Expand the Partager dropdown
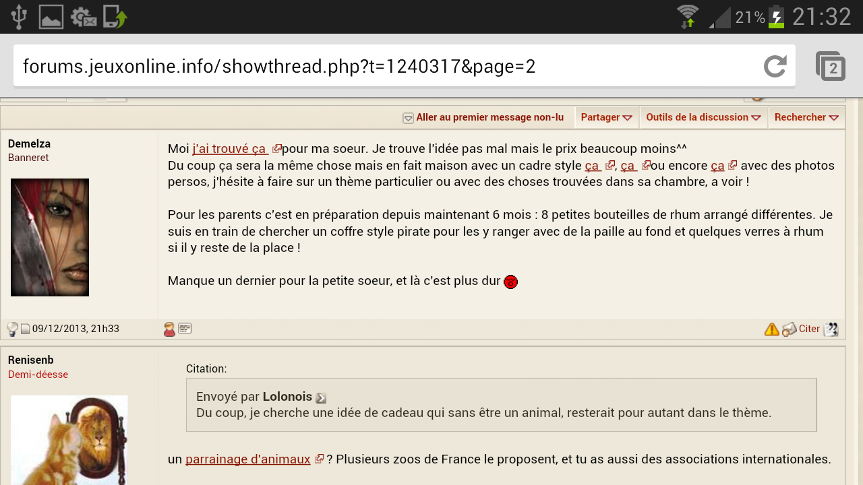 [x=606, y=117]
